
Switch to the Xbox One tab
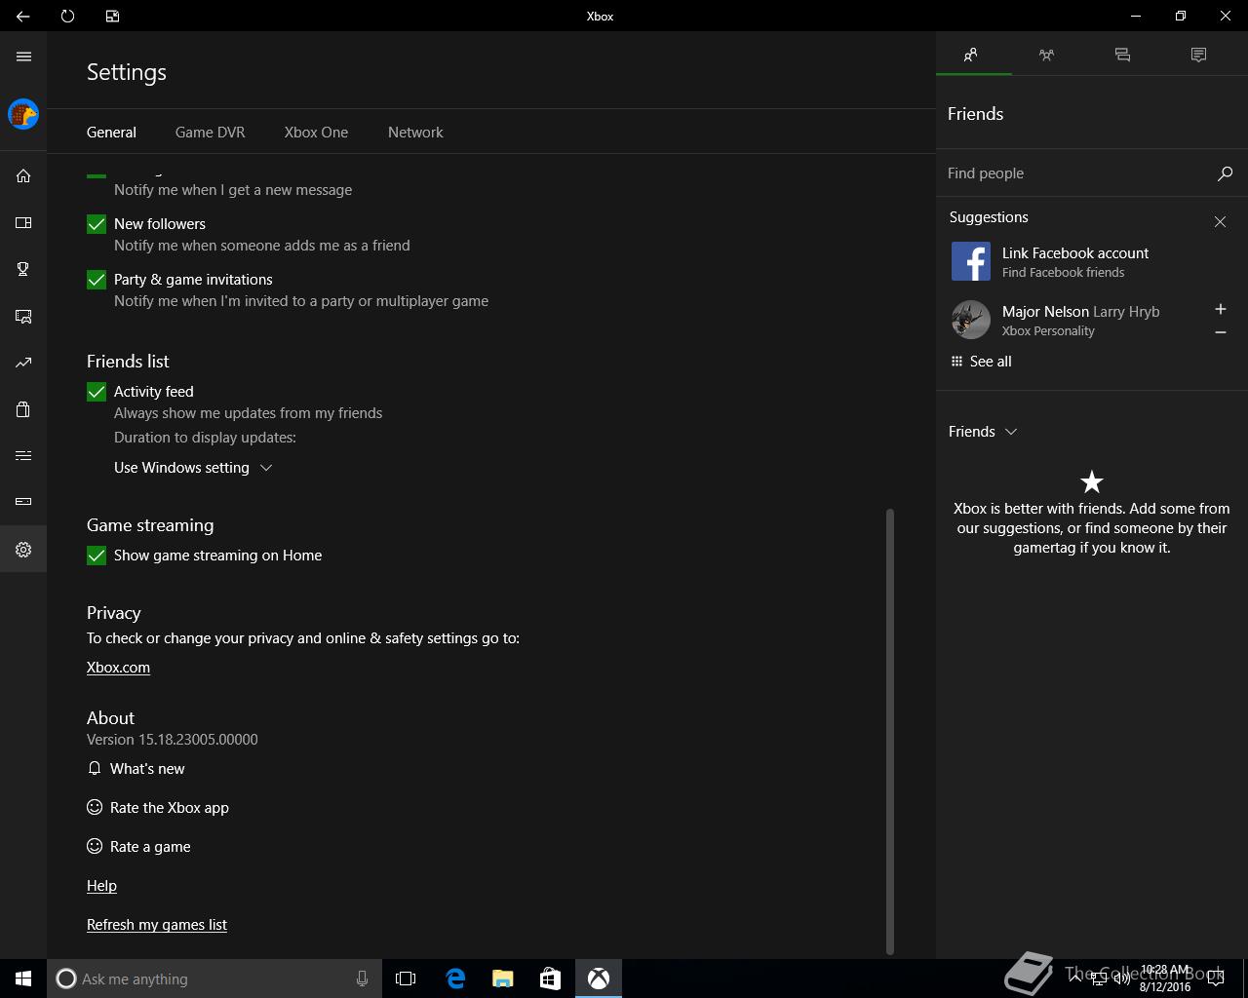pos(316,133)
